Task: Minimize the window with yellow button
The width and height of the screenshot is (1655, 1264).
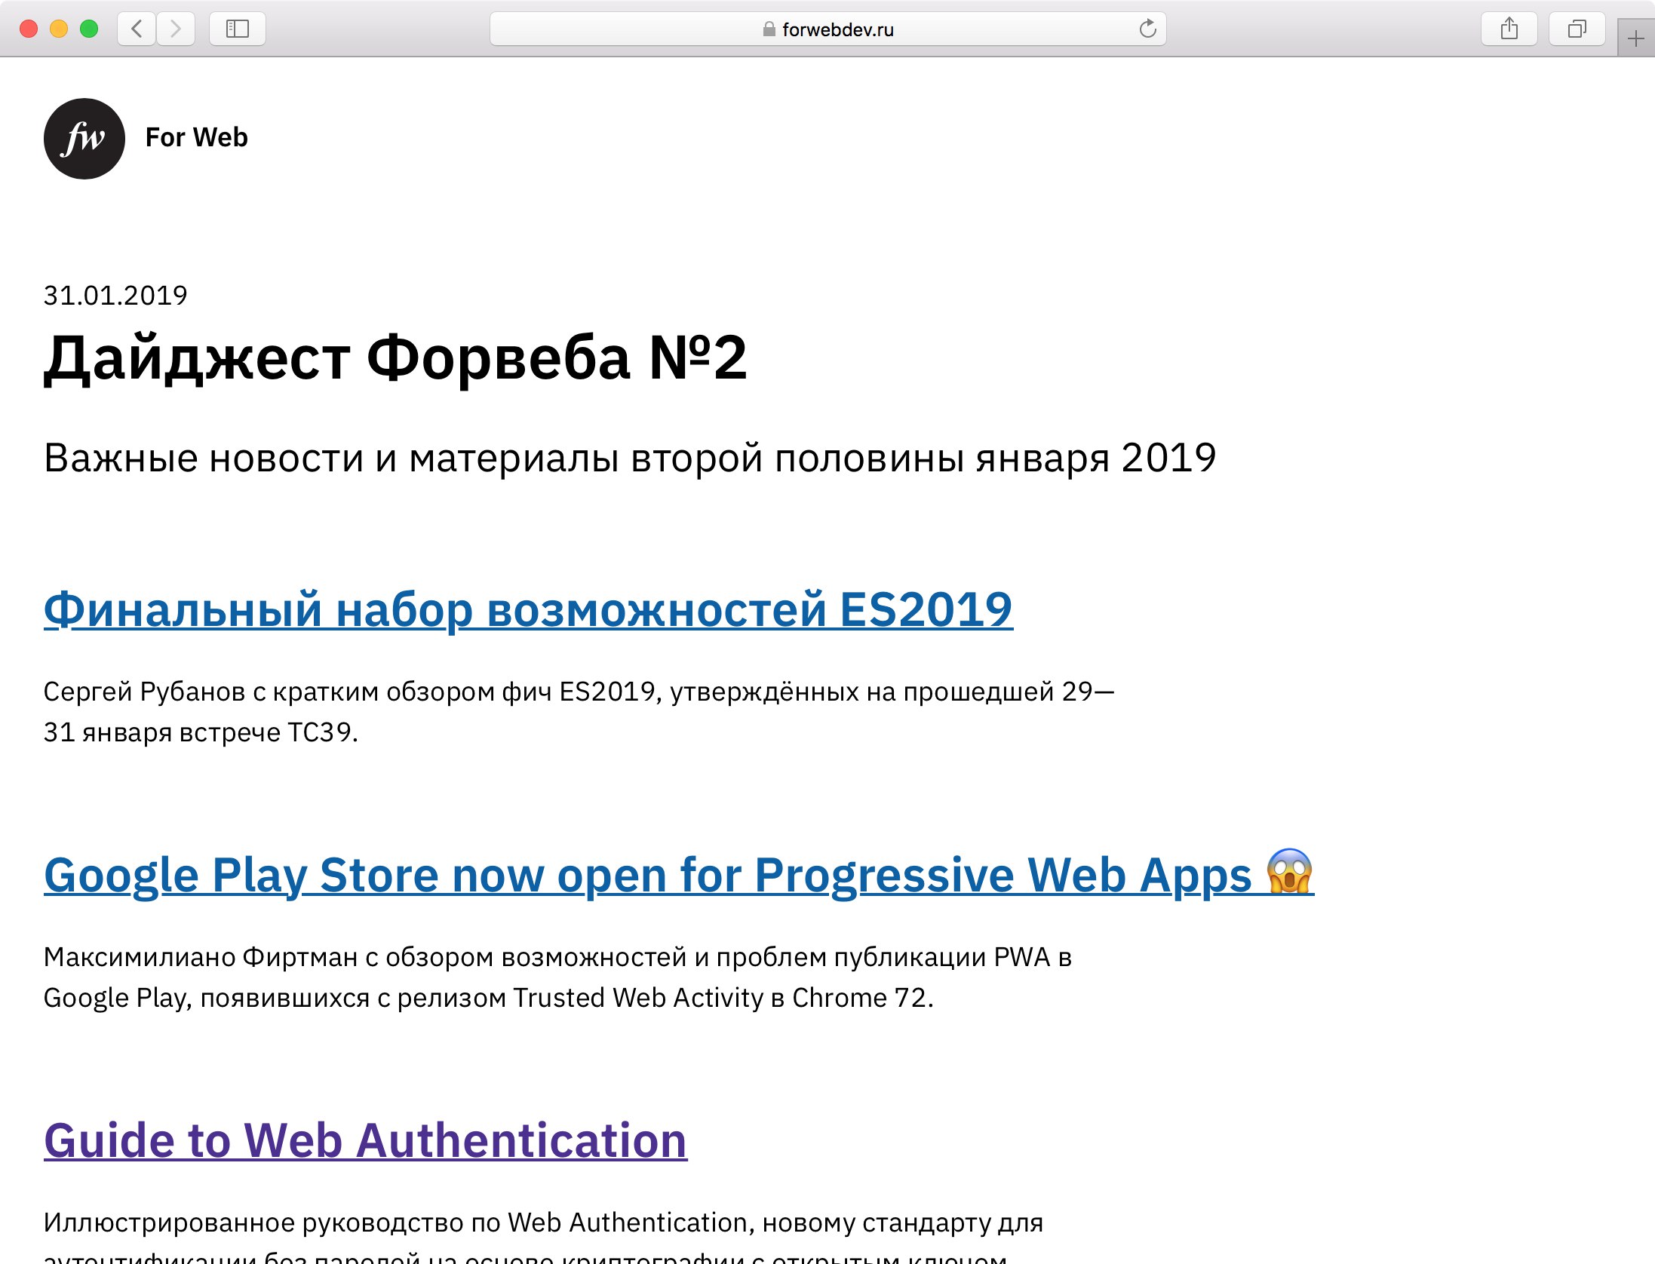Action: coord(59,29)
